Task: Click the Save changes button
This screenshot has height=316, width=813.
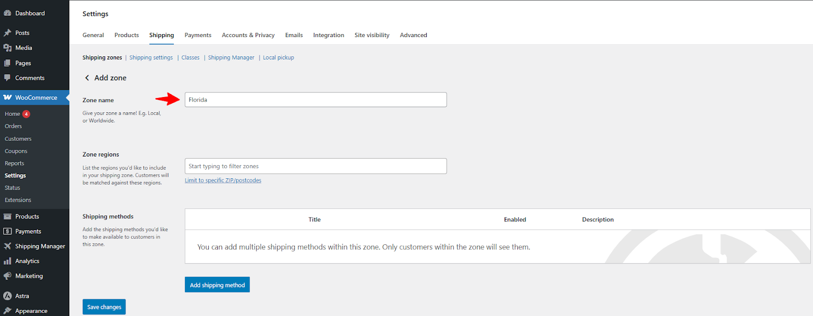Action: click(x=104, y=307)
